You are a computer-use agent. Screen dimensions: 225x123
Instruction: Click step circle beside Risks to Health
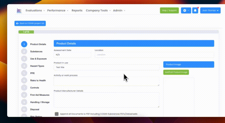24,80
